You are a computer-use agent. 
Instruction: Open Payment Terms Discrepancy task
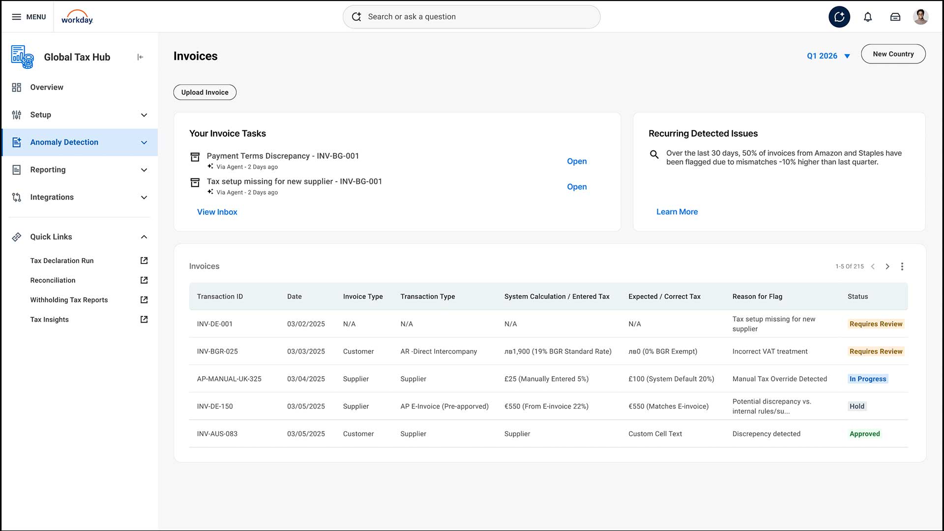point(577,161)
